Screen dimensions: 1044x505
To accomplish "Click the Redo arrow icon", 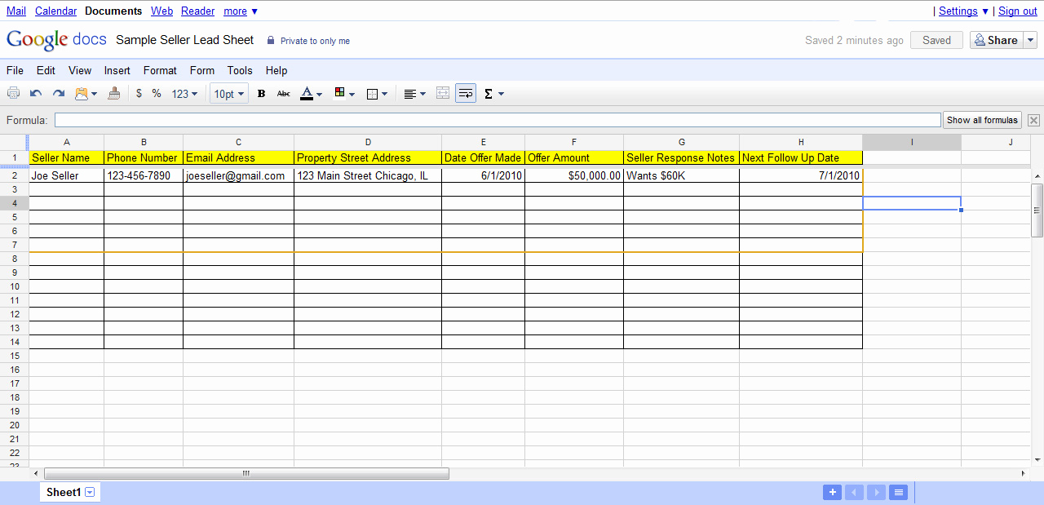I will pyautogui.click(x=58, y=94).
